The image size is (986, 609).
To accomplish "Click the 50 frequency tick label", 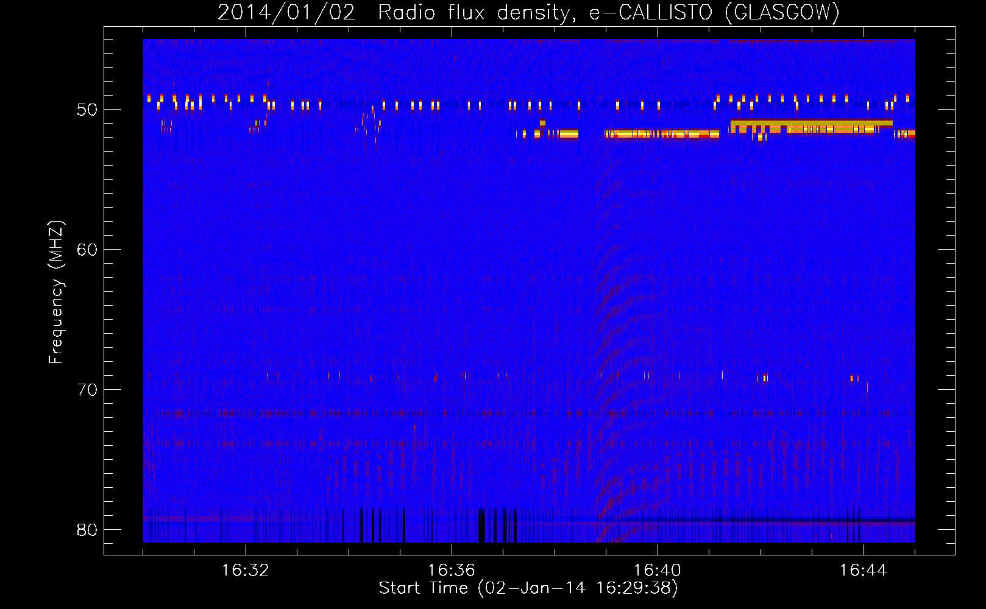I will 87,110.
